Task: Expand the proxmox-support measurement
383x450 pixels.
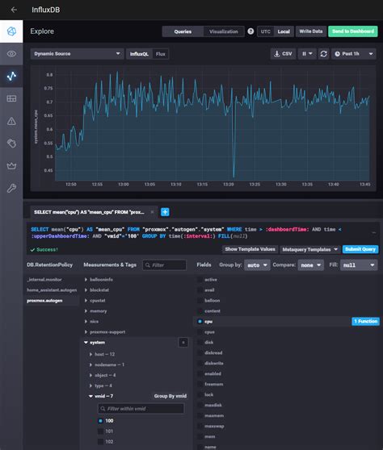Action: click(x=107, y=332)
